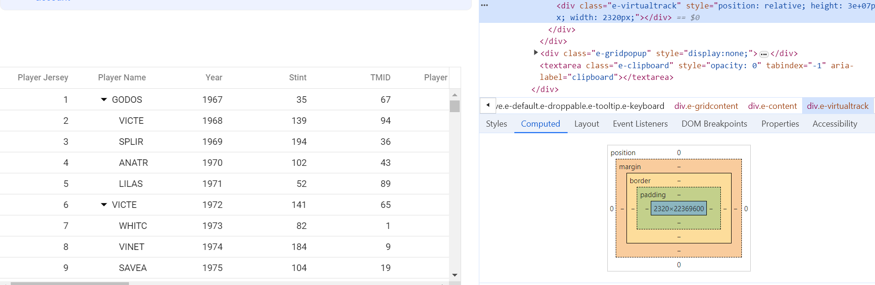The width and height of the screenshot is (875, 285).
Task: Collapse the VICTE row with year 1972
Action: (x=104, y=205)
